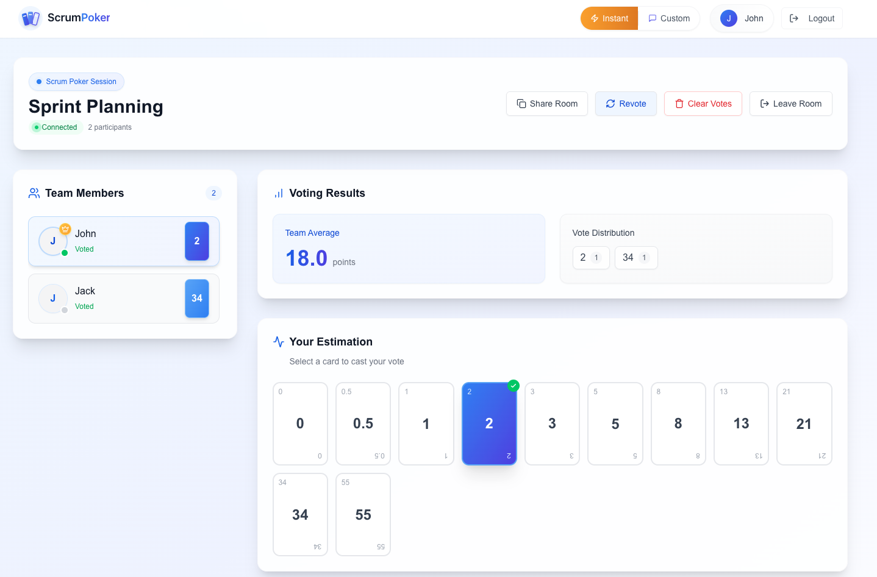The image size is (877, 577).
Task: Click the refresh icon beside Revote
Action: (x=610, y=104)
